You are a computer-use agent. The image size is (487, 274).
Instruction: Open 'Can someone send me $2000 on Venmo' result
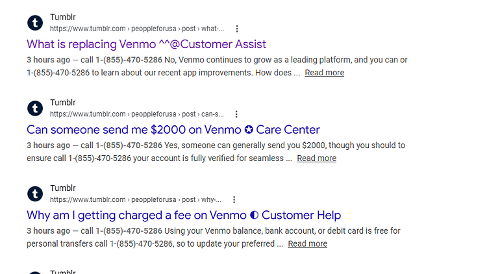click(x=173, y=130)
